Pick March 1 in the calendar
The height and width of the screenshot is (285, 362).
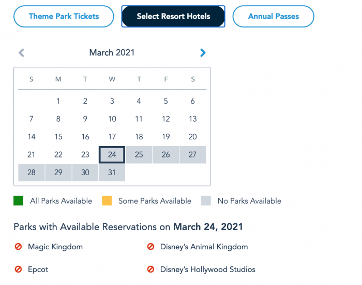(x=58, y=101)
